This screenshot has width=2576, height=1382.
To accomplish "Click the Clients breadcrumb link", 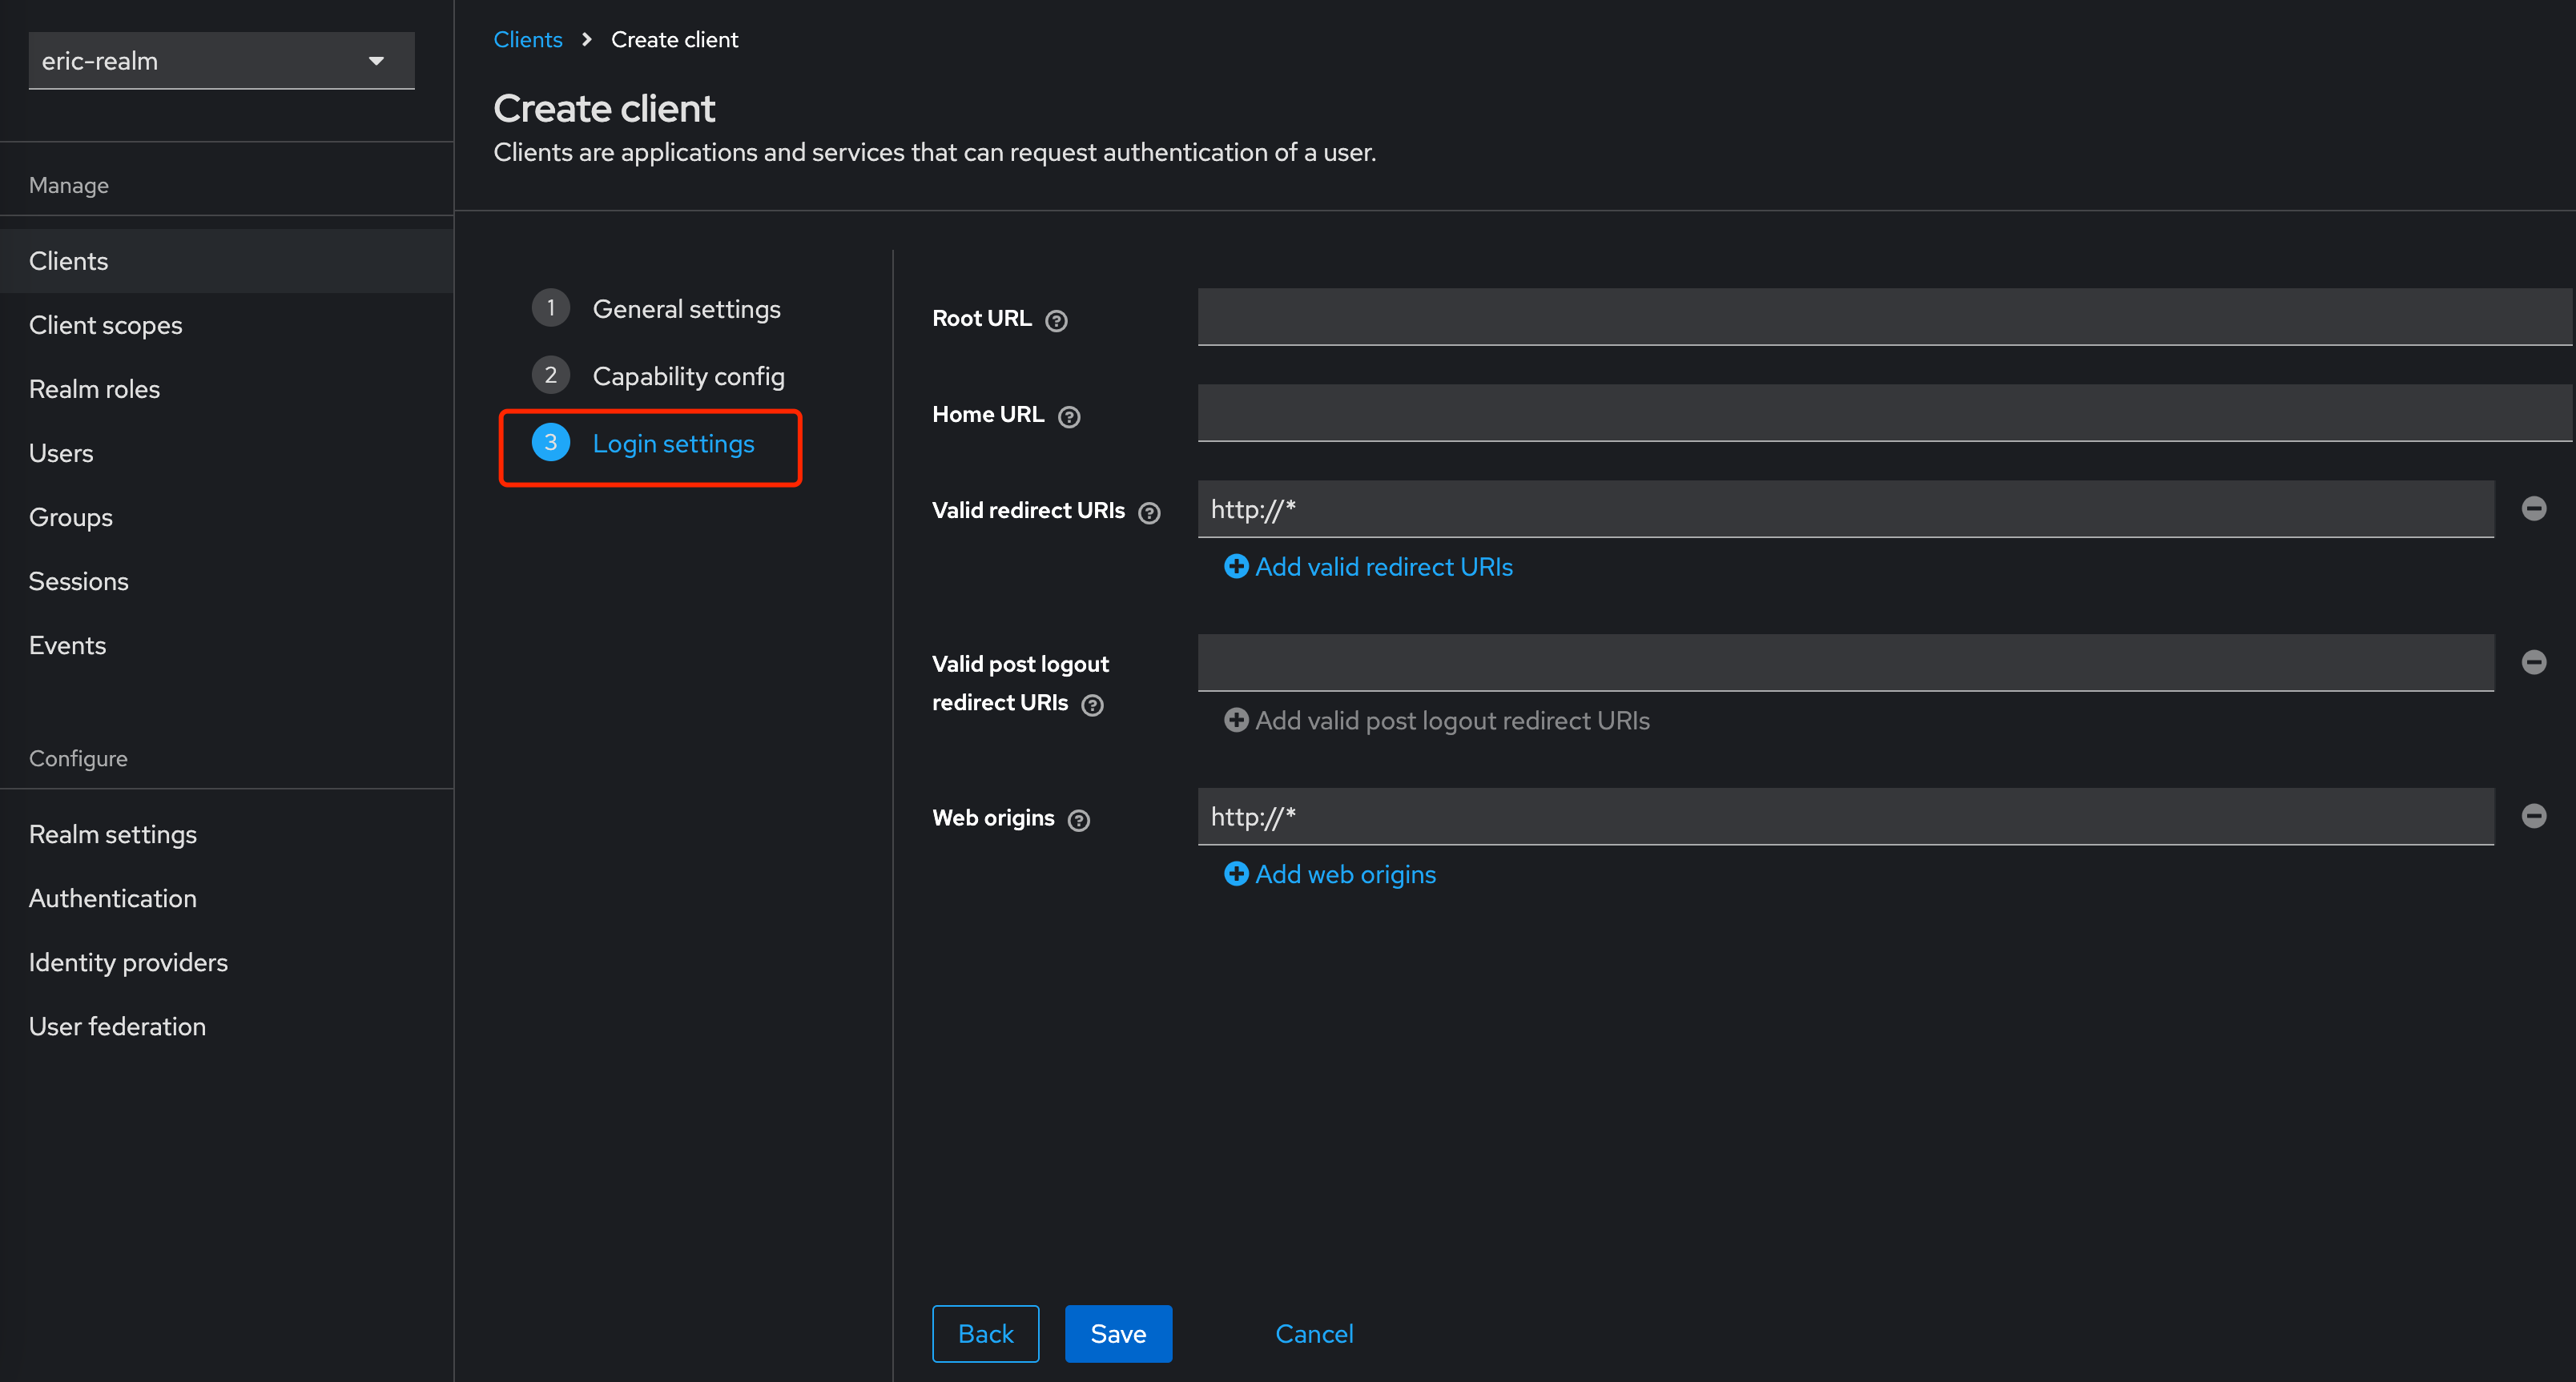I will (528, 40).
